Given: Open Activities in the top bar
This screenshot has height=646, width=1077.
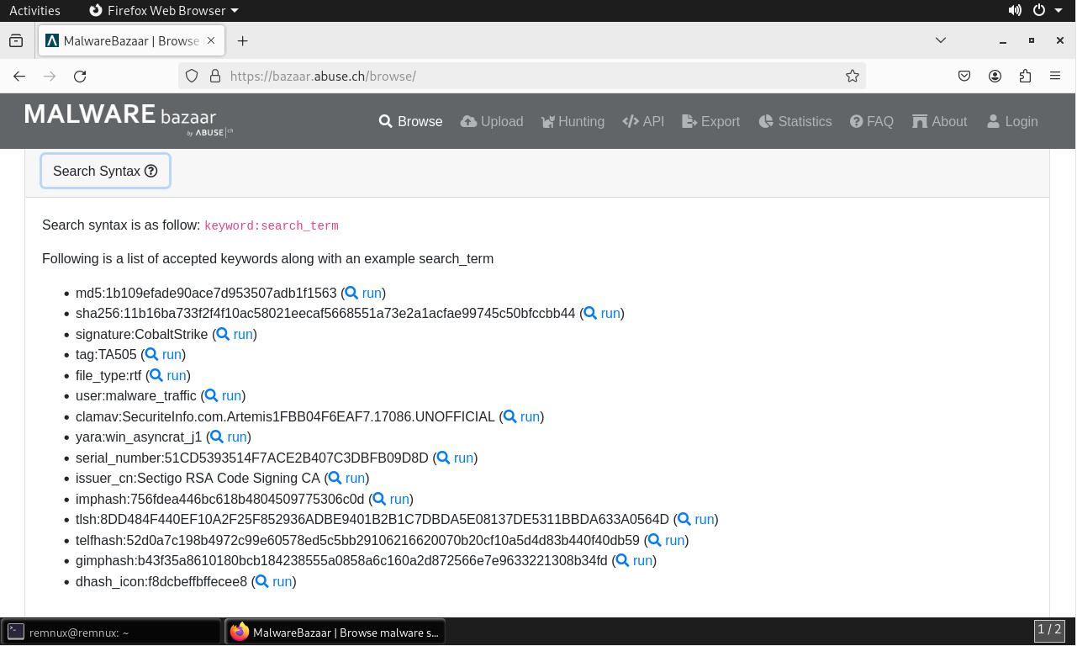Looking at the screenshot, I should 34,10.
